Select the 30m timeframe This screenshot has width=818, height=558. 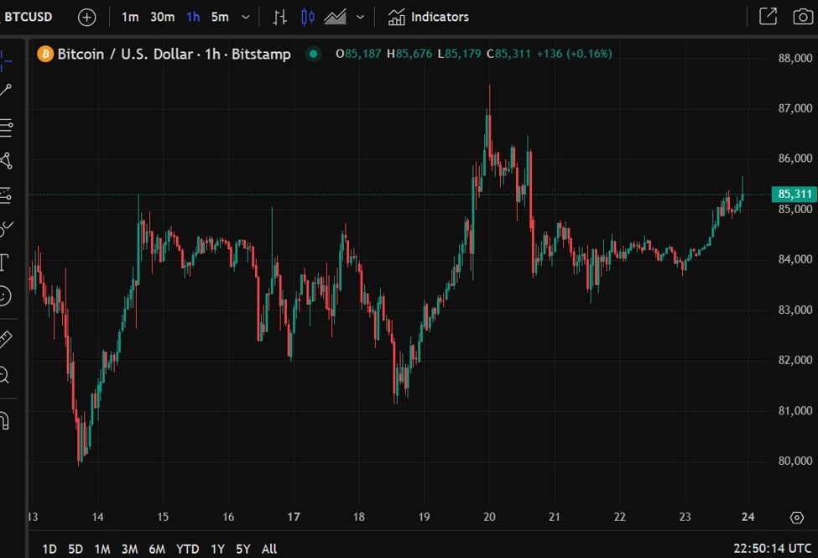162,17
